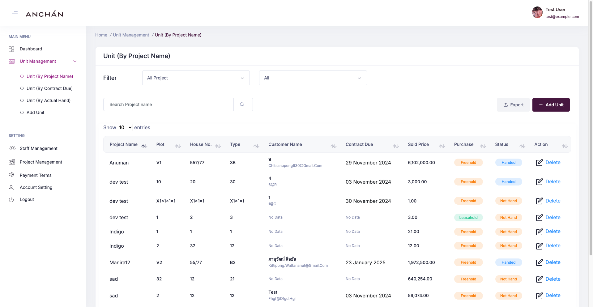Click edit icon for Manira12 row
593x307 pixels.
pos(539,262)
